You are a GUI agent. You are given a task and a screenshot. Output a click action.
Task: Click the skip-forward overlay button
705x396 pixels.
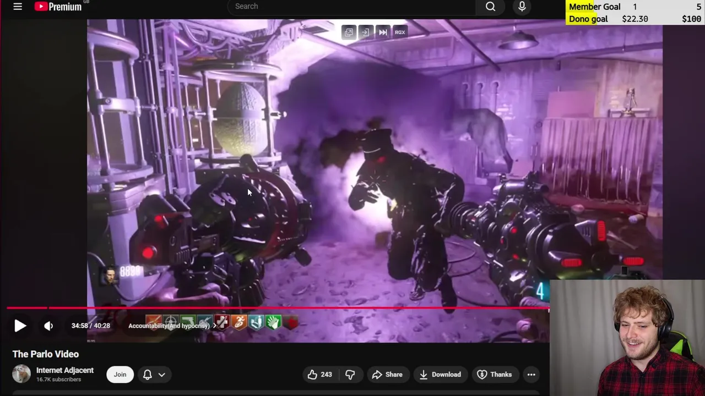[383, 32]
